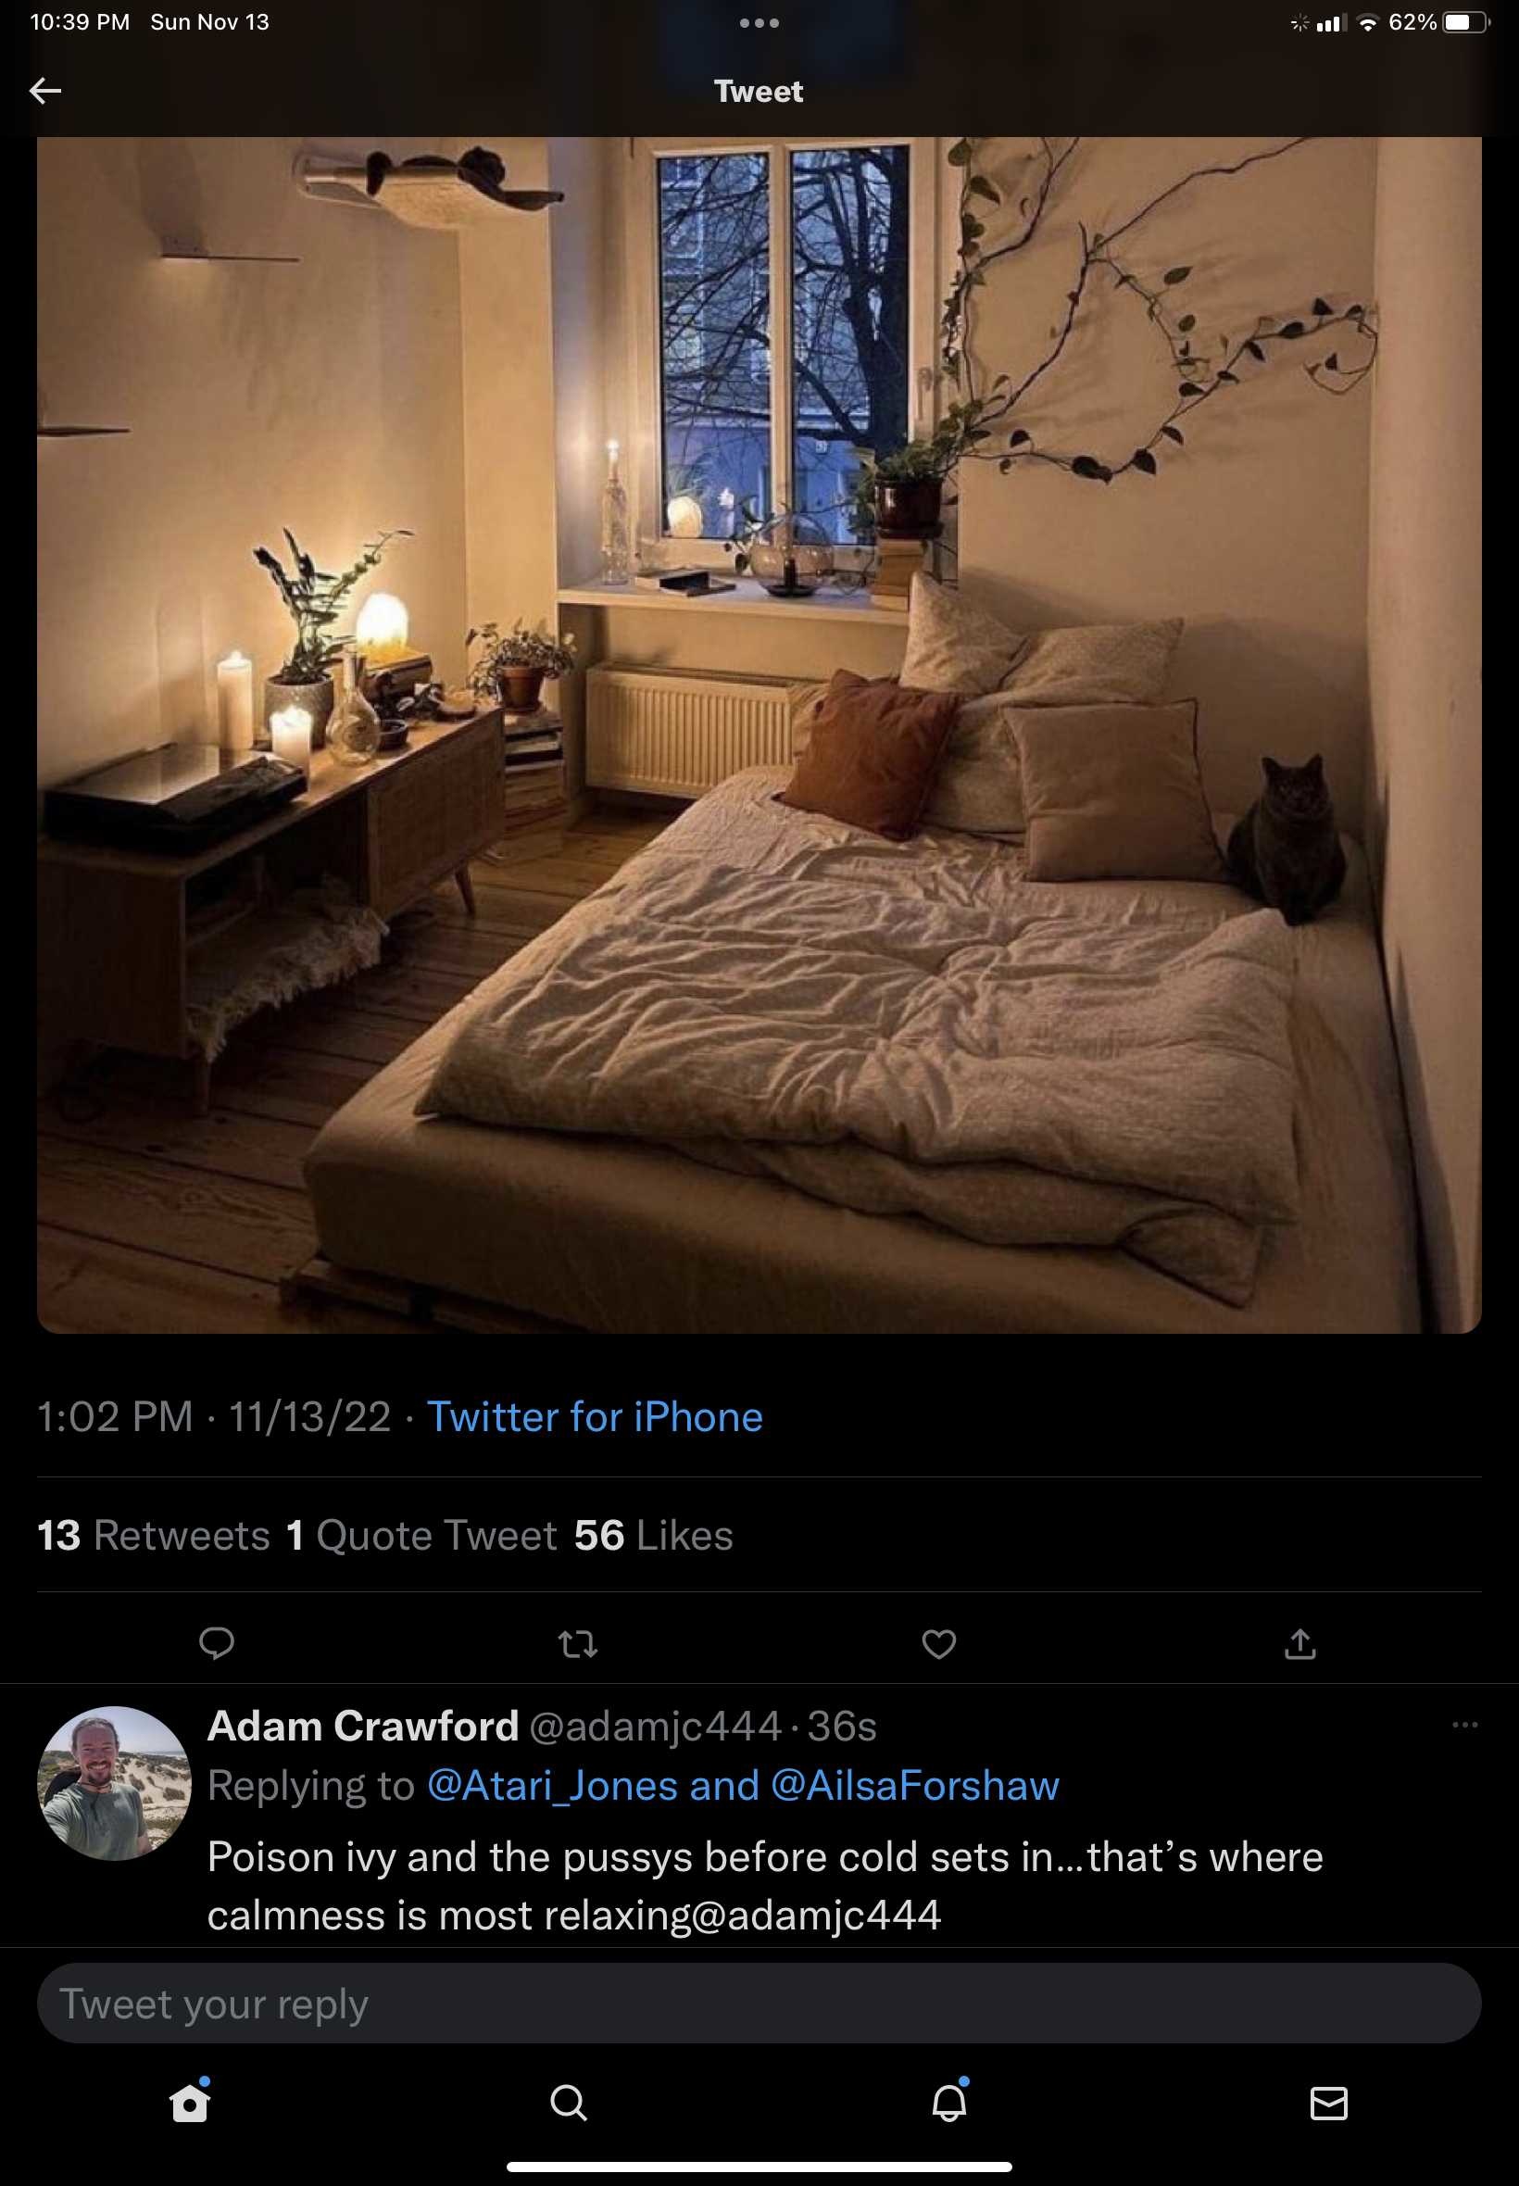Tap the @AilsaForshaw mention link
Screen dimensions: 1519x2186
coord(914,1785)
